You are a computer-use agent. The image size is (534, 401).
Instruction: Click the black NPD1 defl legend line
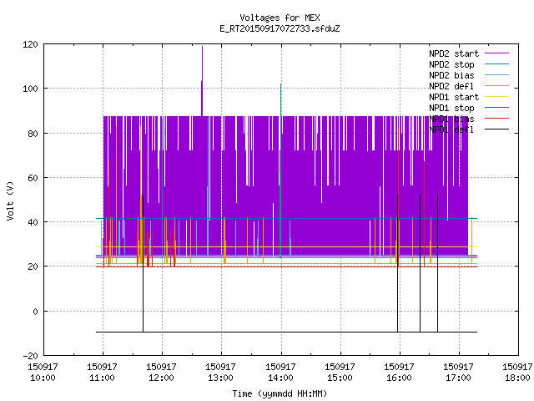496,129
